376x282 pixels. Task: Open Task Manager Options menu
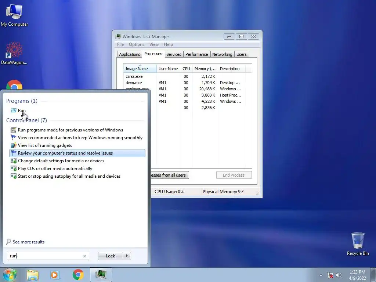point(137,44)
